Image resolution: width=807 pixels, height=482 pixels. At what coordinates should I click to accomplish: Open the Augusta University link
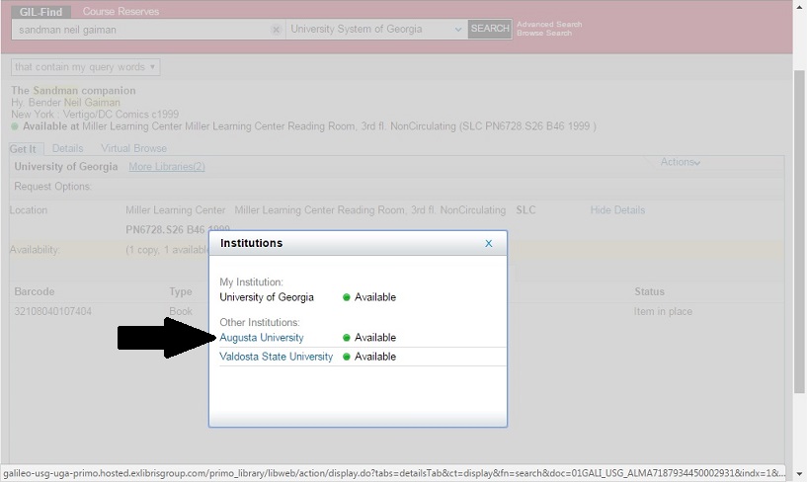coord(262,338)
